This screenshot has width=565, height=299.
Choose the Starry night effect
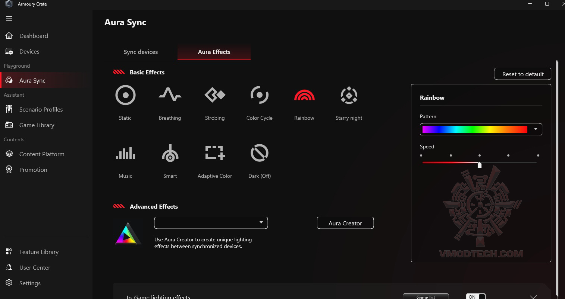click(349, 95)
